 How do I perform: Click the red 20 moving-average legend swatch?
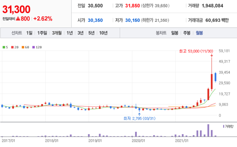click(x=12, y=47)
